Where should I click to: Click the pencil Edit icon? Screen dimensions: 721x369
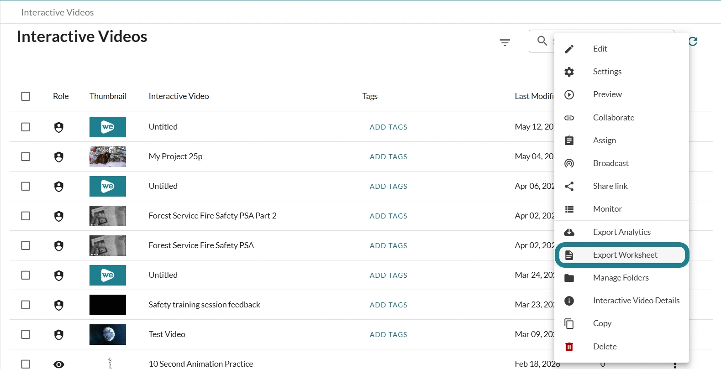569,49
